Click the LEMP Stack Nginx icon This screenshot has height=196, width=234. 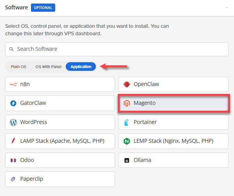click(127, 141)
